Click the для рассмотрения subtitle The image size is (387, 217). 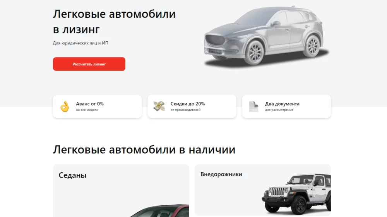click(279, 110)
